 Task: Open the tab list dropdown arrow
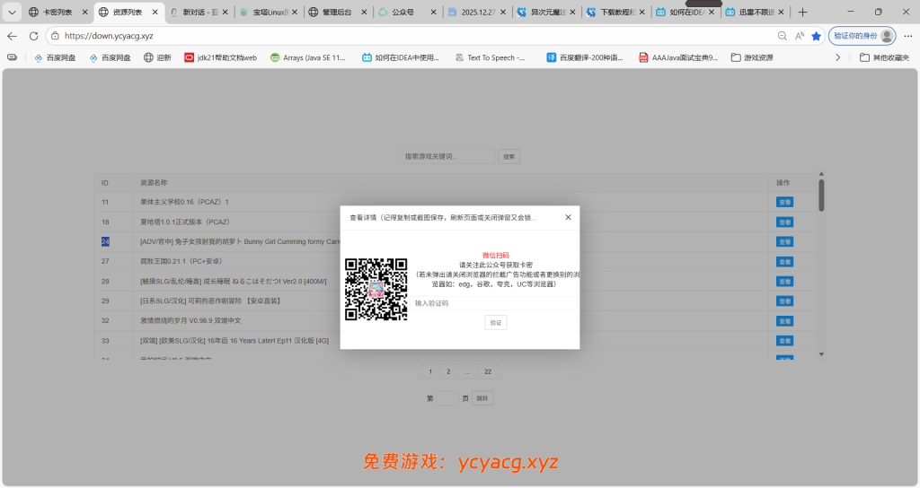[x=13, y=13]
